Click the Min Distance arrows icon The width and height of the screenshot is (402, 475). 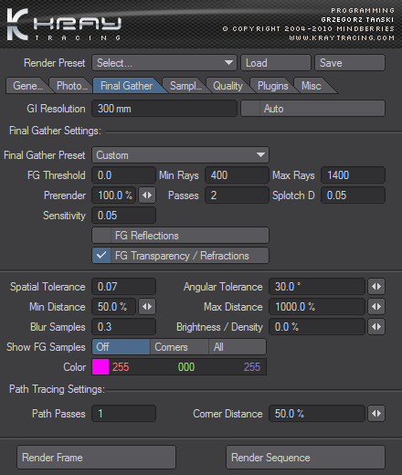(147, 307)
